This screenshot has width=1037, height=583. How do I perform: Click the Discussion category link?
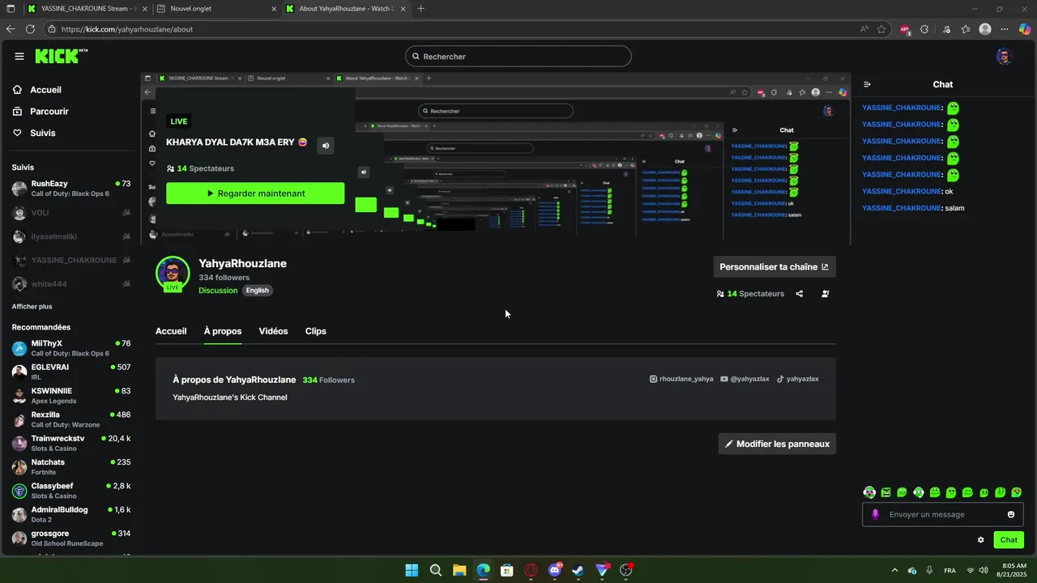coord(218,291)
